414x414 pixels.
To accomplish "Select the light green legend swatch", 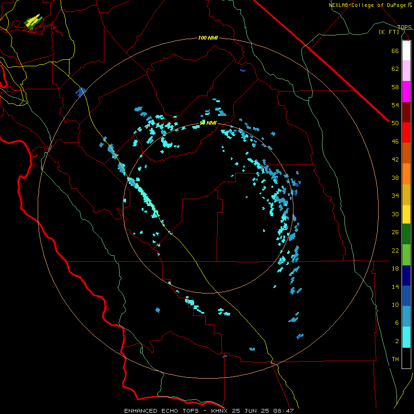I will click(406, 255).
